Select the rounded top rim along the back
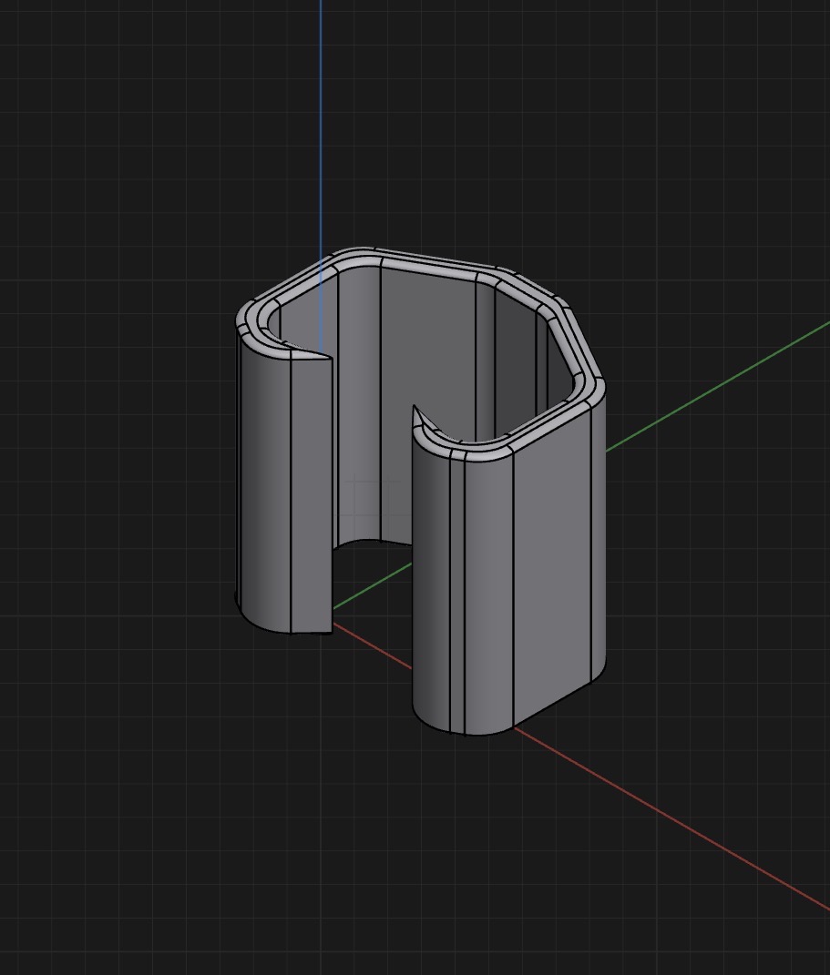The height and width of the screenshot is (975, 830). [429, 266]
